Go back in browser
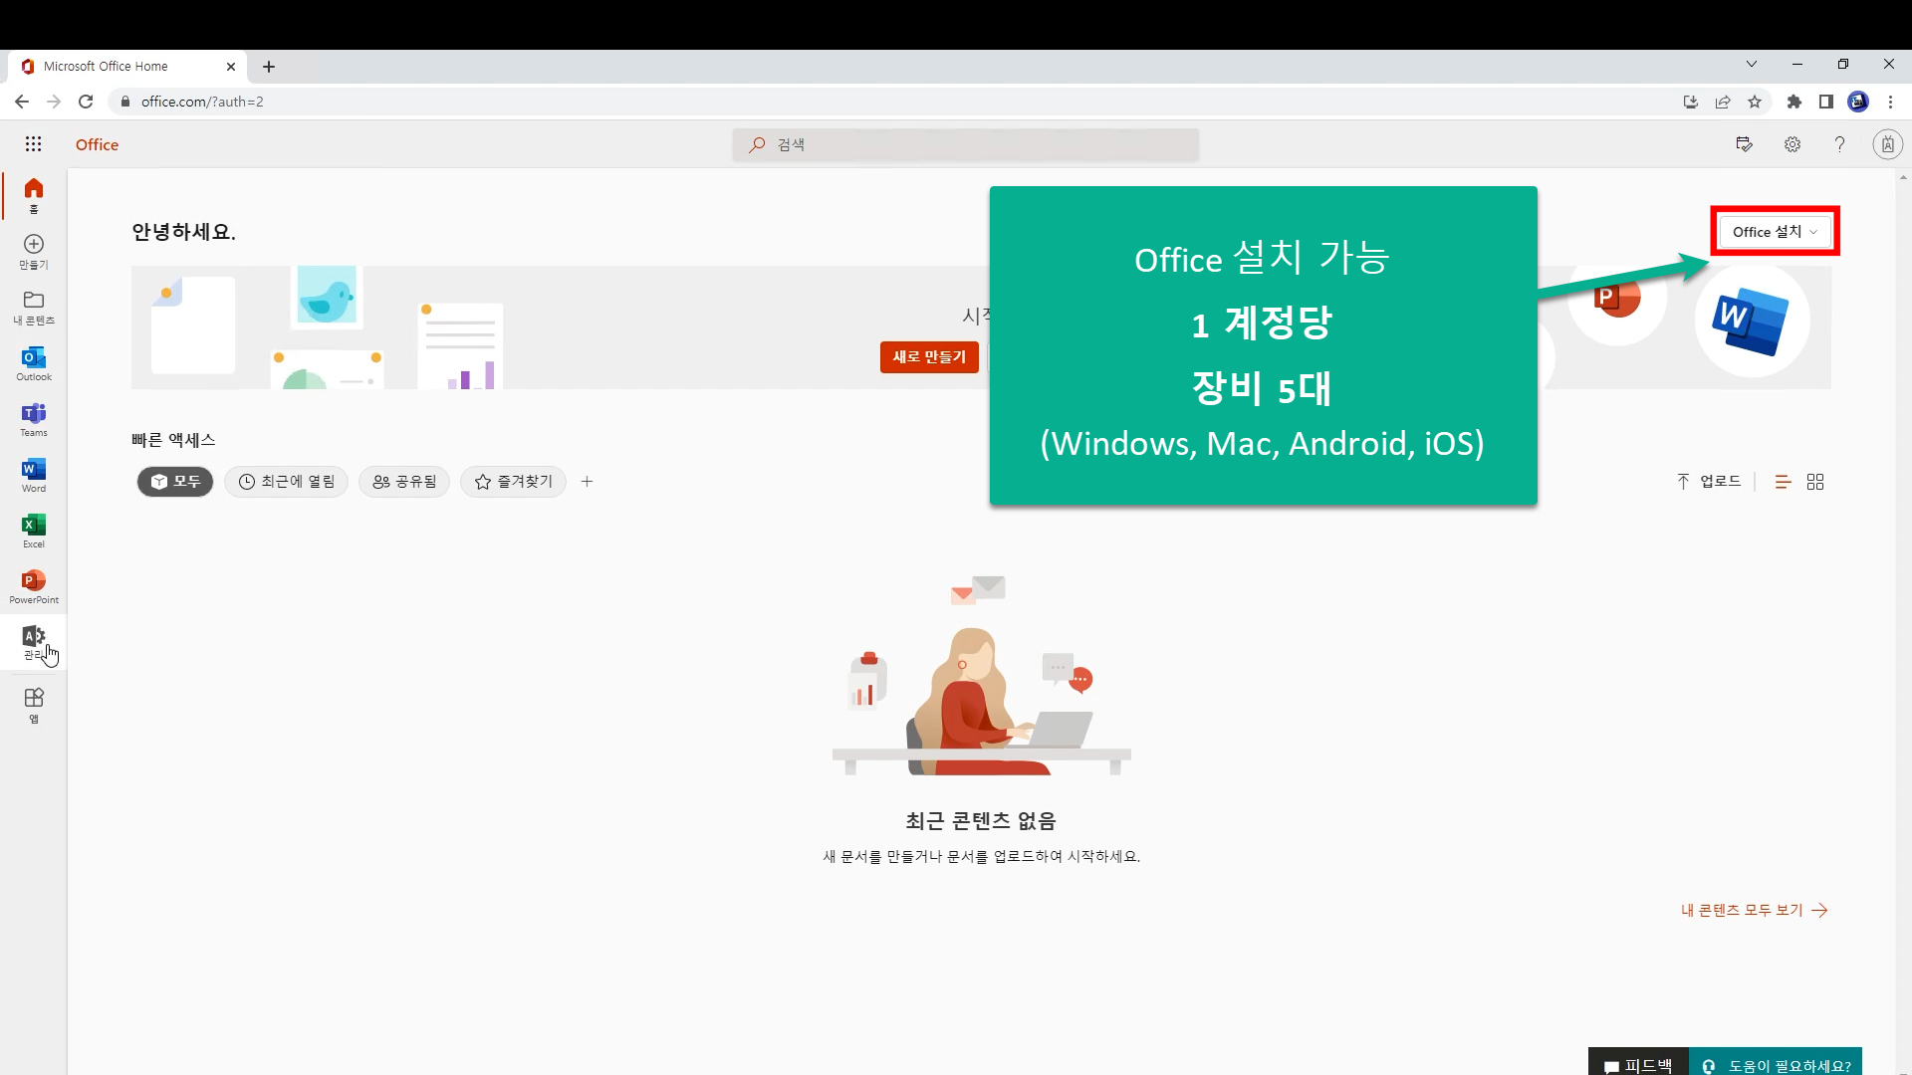 pyautogui.click(x=22, y=102)
